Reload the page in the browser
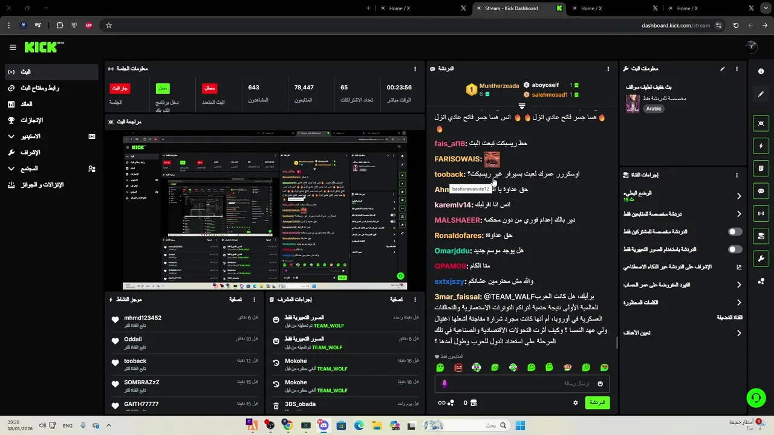Screen dimensions: 774x435 point(735,25)
